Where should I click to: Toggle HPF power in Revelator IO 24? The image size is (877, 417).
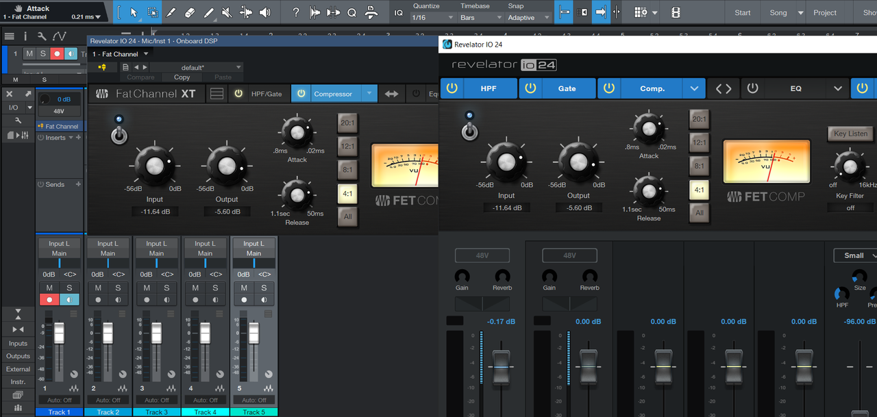pyautogui.click(x=452, y=88)
